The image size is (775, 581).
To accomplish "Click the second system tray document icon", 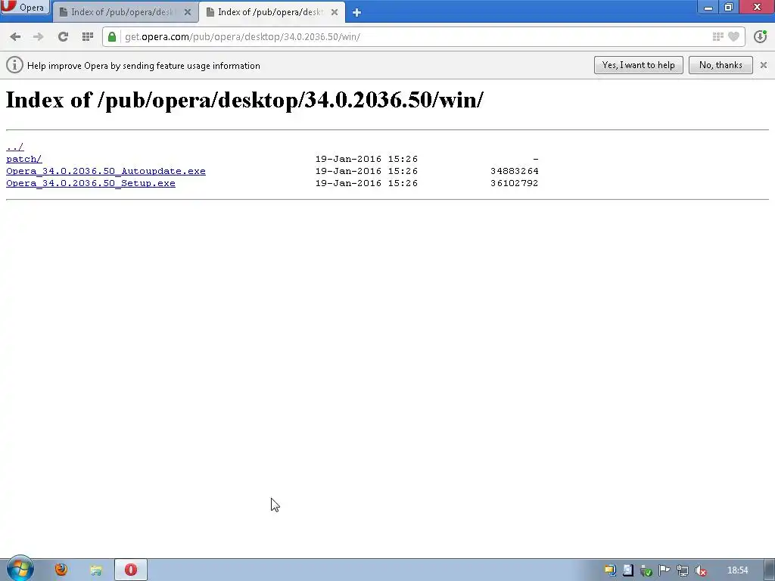I will [627, 570].
